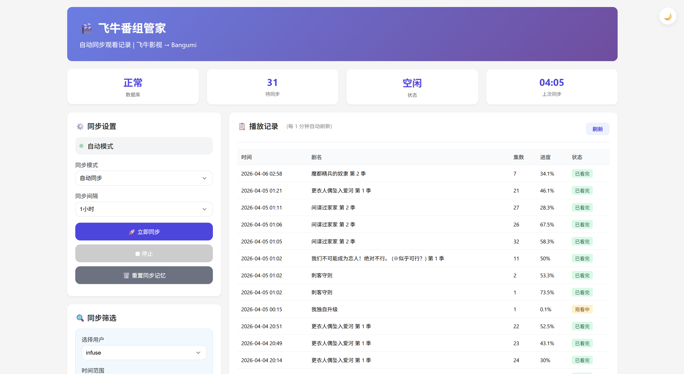This screenshot has width=684, height=374.
Task: Open the 同步模式 dropdown
Action: point(144,178)
